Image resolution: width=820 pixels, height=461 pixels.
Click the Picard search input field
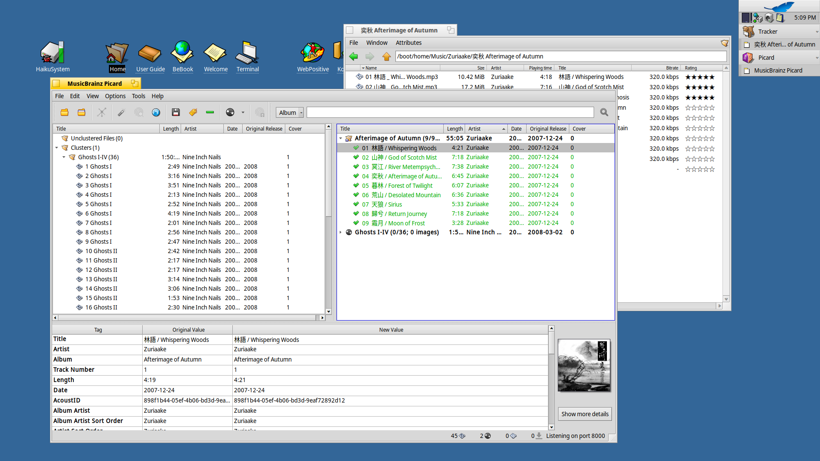coord(450,112)
